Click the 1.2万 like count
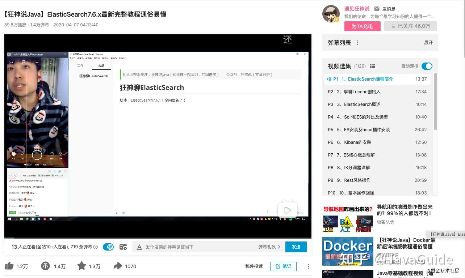Image resolution: width=465 pixels, height=278 pixels. pos(22,266)
